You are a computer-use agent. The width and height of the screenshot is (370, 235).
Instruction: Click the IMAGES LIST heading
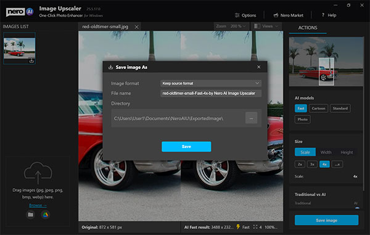coord(15,27)
